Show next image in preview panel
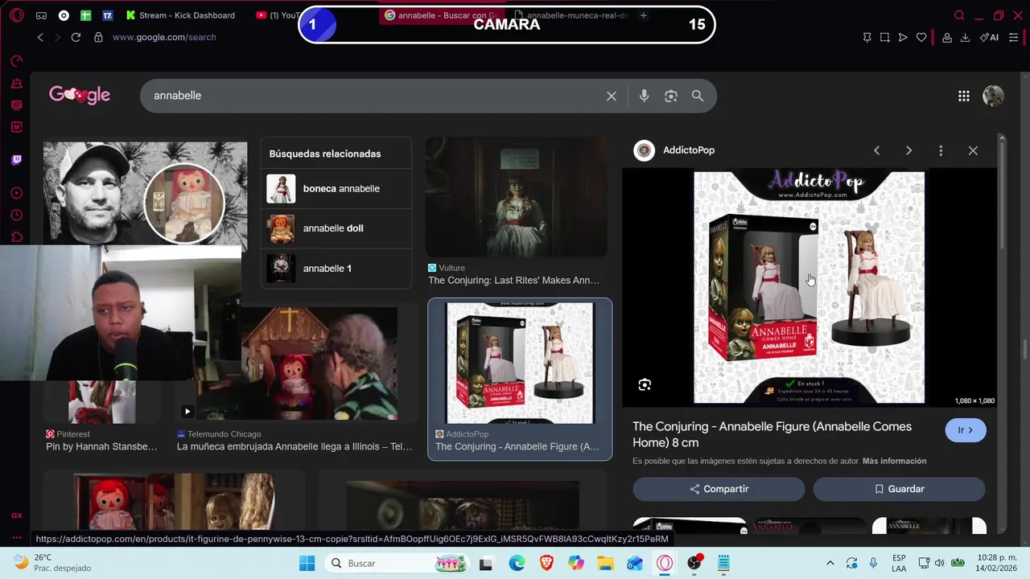This screenshot has width=1030, height=579. click(908, 150)
